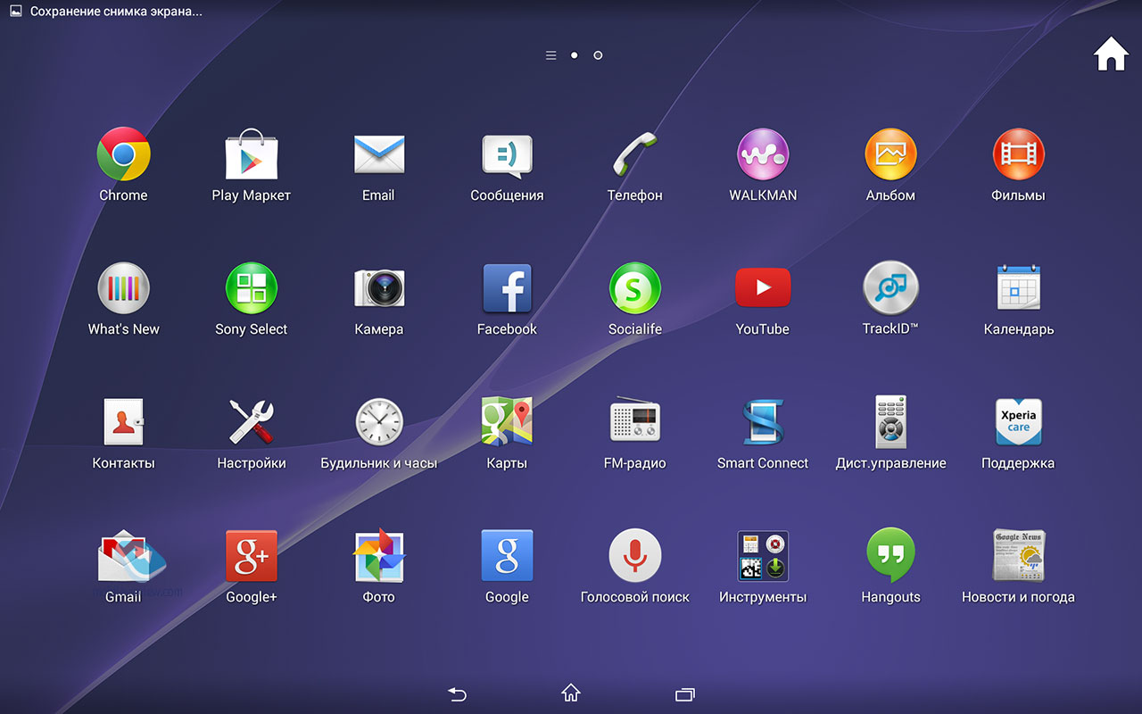The image size is (1142, 714).
Task: Open the Альбом gallery app
Action: coord(890,154)
